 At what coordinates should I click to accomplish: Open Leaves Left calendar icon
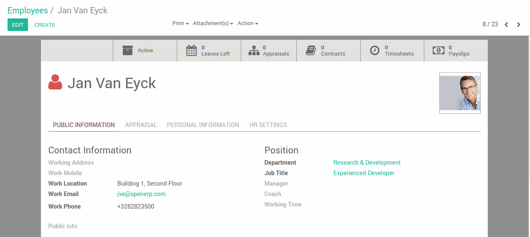pyautogui.click(x=191, y=51)
